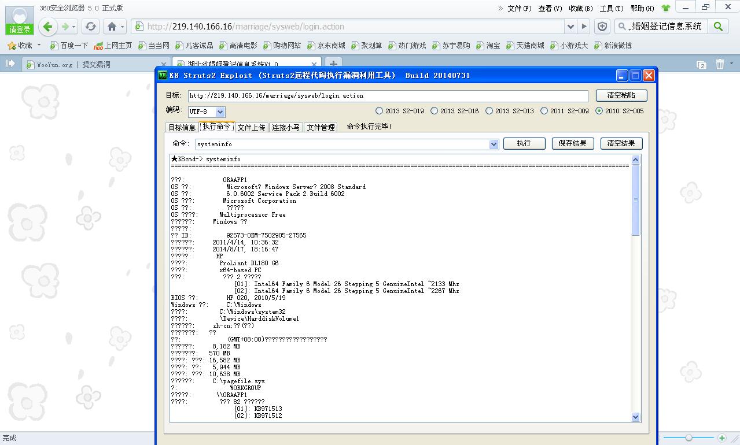Click the KB971513 output line
Image resolution: width=740 pixels, height=445 pixels.
(258, 409)
